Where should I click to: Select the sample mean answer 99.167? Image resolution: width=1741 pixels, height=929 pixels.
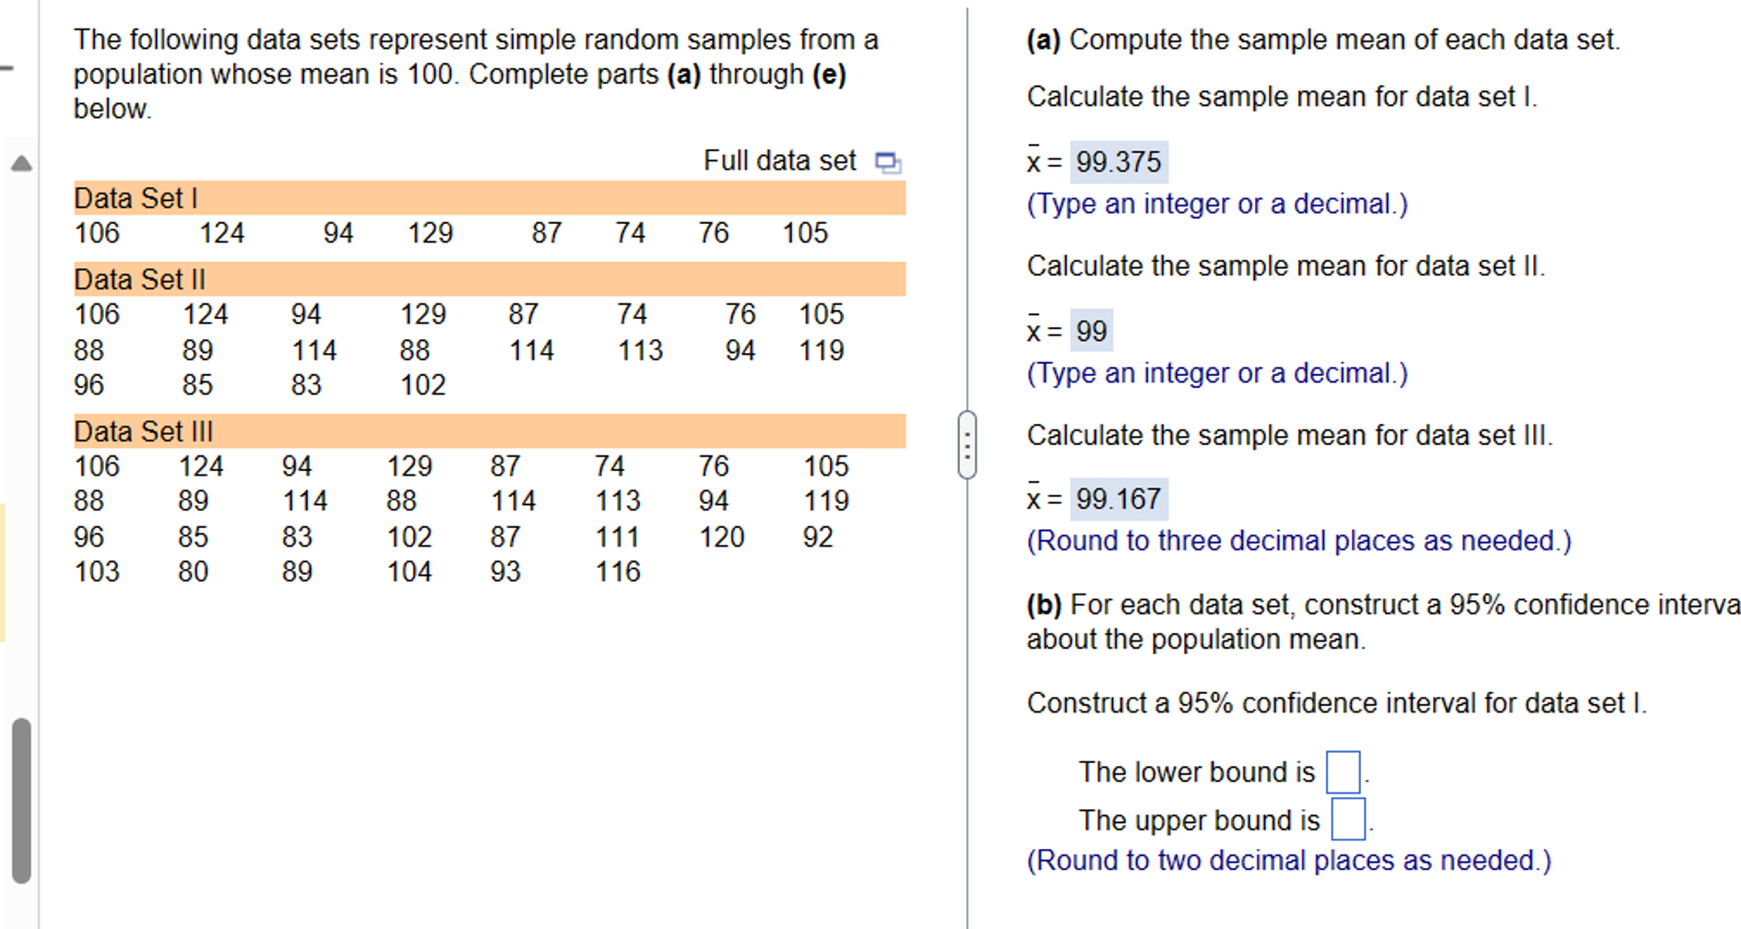click(1119, 499)
